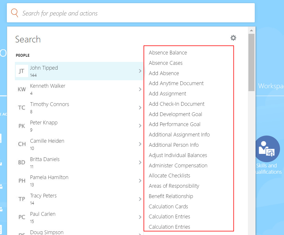Click the search results vertical scrollbar thumb
This screenshot has width=284, height=235.
(251, 62)
